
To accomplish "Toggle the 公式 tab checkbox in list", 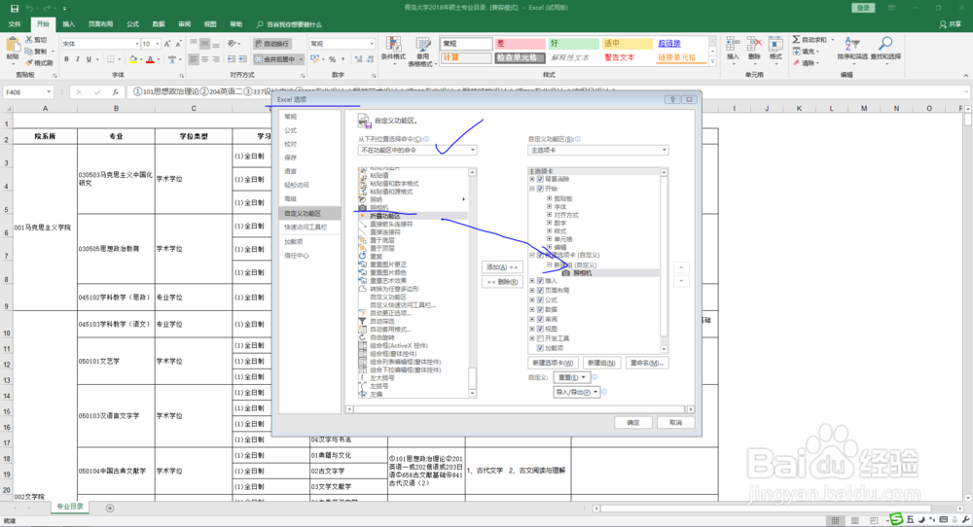I will coord(540,300).
